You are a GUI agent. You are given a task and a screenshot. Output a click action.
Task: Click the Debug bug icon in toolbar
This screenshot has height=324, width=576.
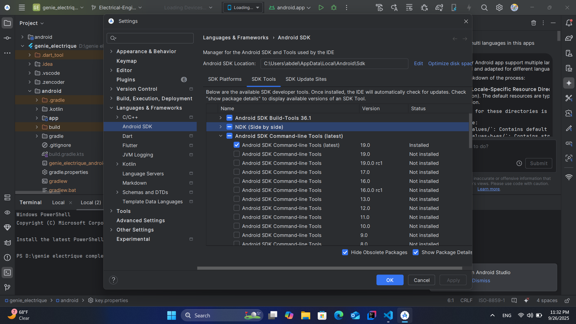pyautogui.click(x=334, y=8)
